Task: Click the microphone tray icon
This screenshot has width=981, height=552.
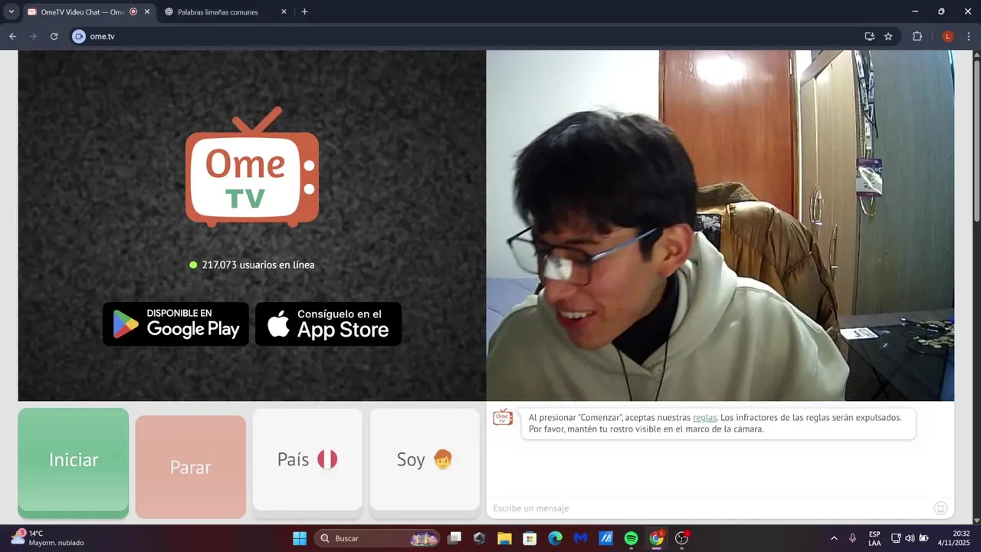Action: [x=852, y=538]
